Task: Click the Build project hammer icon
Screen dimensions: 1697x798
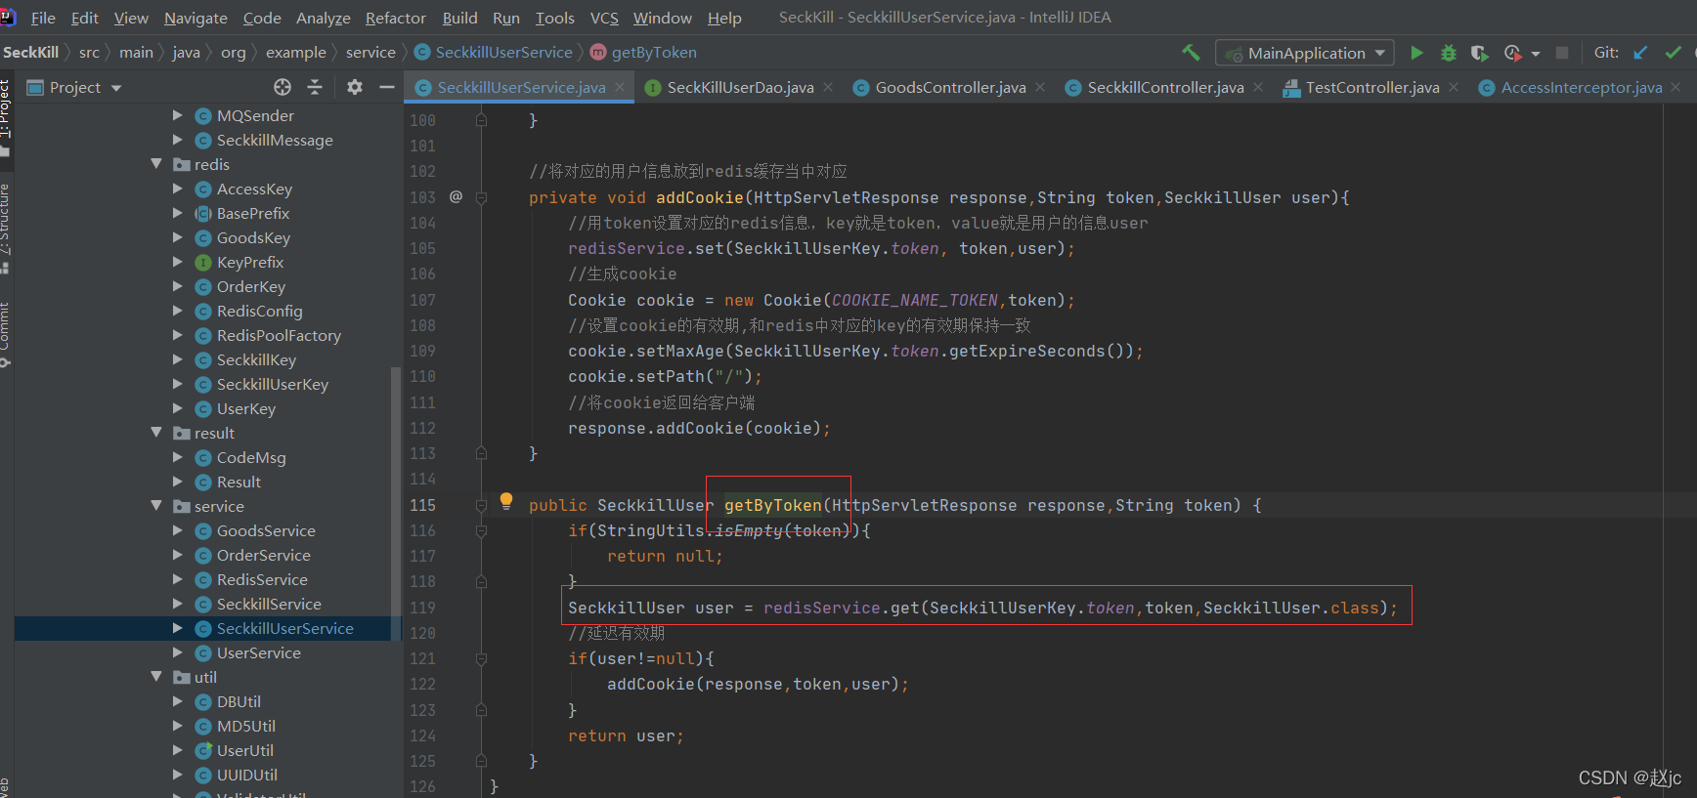Action: pos(1191,53)
